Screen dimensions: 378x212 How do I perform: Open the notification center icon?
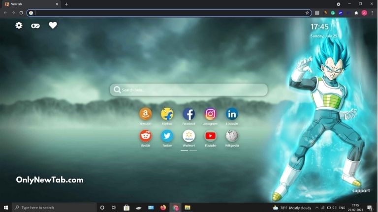click(370, 208)
